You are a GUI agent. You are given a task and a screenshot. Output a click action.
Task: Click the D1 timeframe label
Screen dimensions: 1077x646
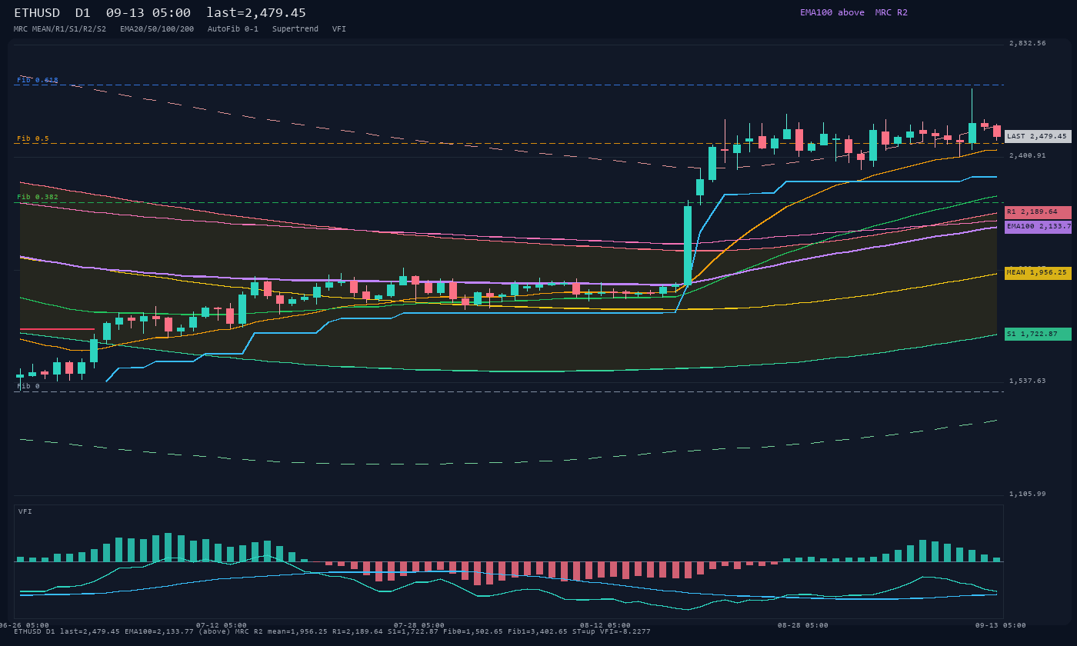click(83, 13)
